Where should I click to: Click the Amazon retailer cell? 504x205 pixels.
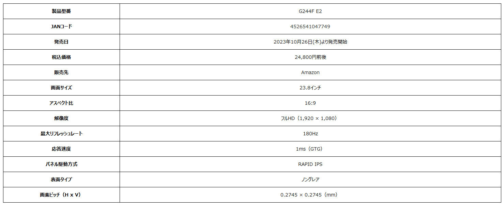pyautogui.click(x=310, y=72)
